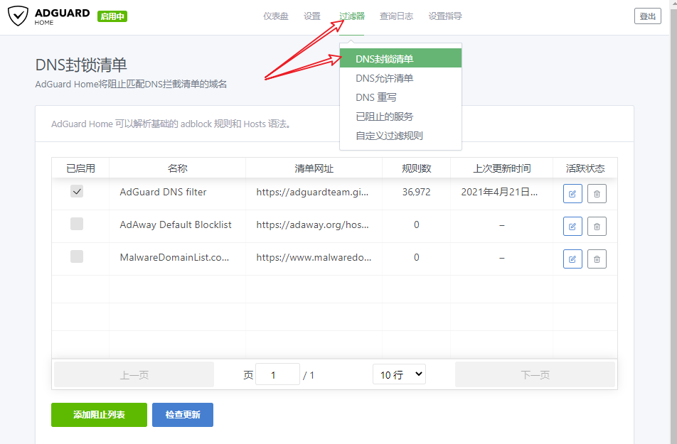Sort by the 已启用 column header
Image resolution: width=677 pixels, height=444 pixels.
click(x=81, y=168)
